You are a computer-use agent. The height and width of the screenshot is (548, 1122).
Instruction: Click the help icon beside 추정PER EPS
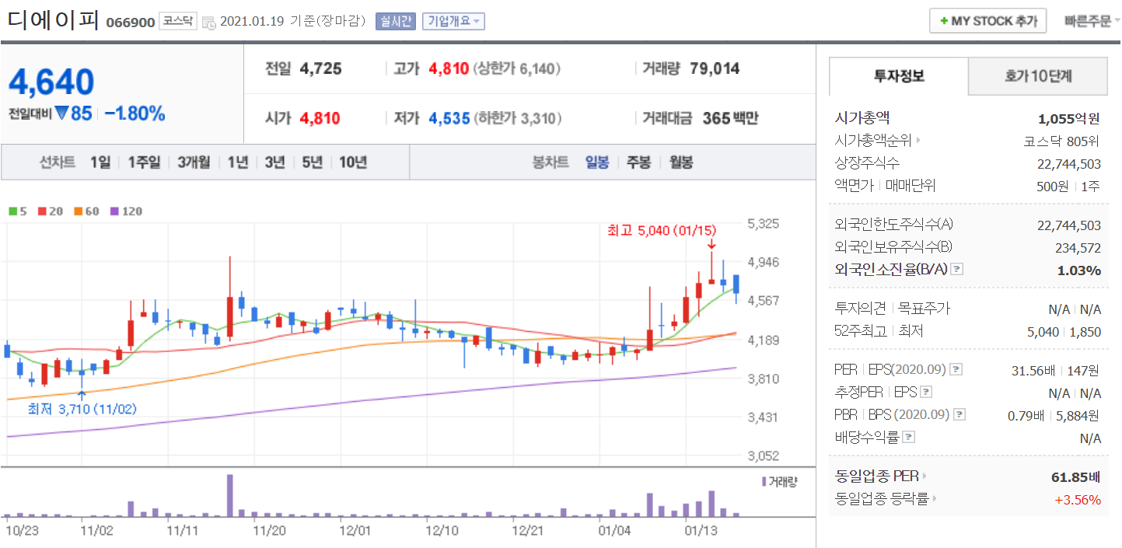point(926,393)
